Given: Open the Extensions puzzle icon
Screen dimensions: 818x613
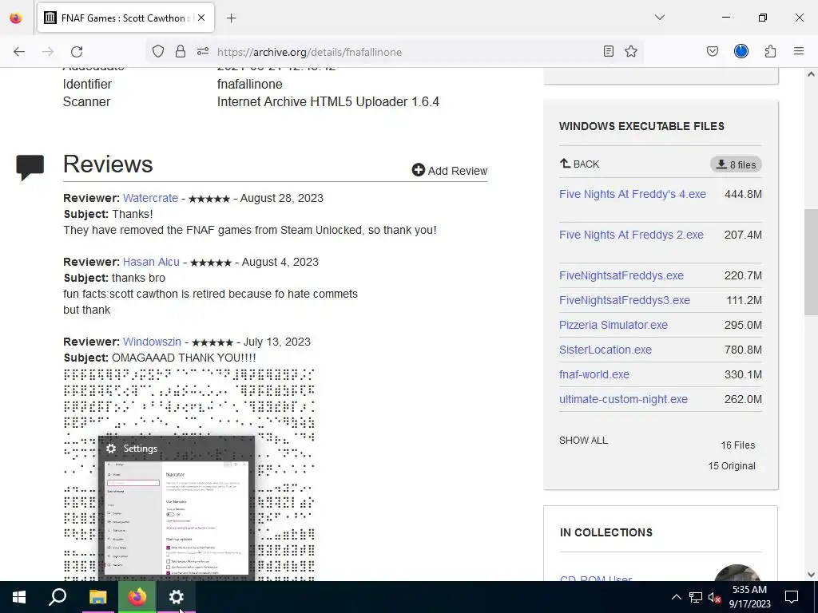Looking at the screenshot, I should [771, 51].
